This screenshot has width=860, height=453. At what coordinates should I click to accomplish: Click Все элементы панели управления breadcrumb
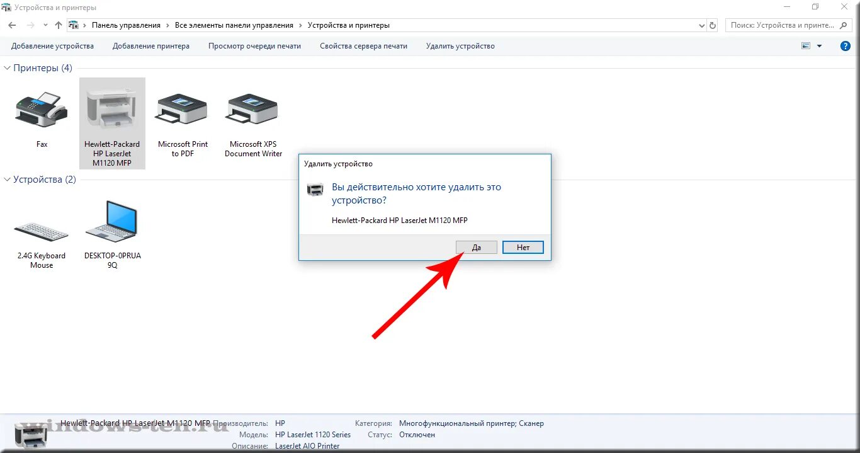click(234, 25)
